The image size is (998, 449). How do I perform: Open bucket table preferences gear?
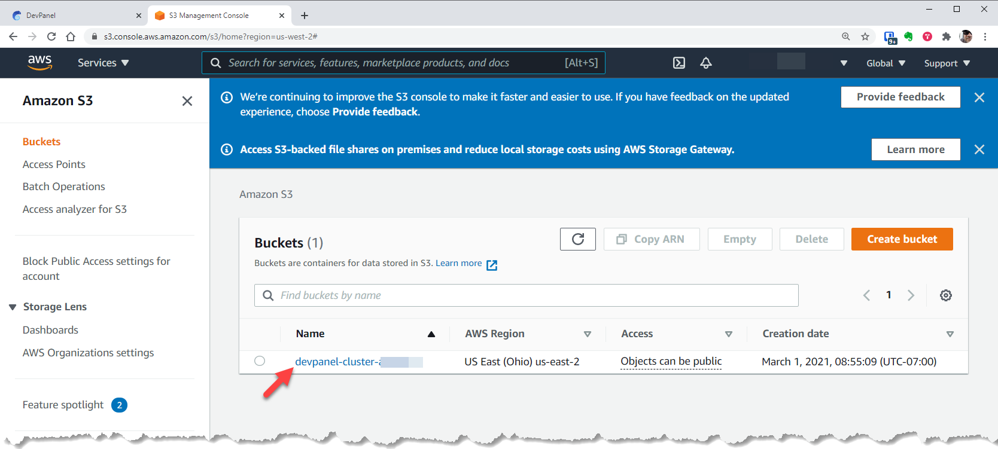(945, 295)
